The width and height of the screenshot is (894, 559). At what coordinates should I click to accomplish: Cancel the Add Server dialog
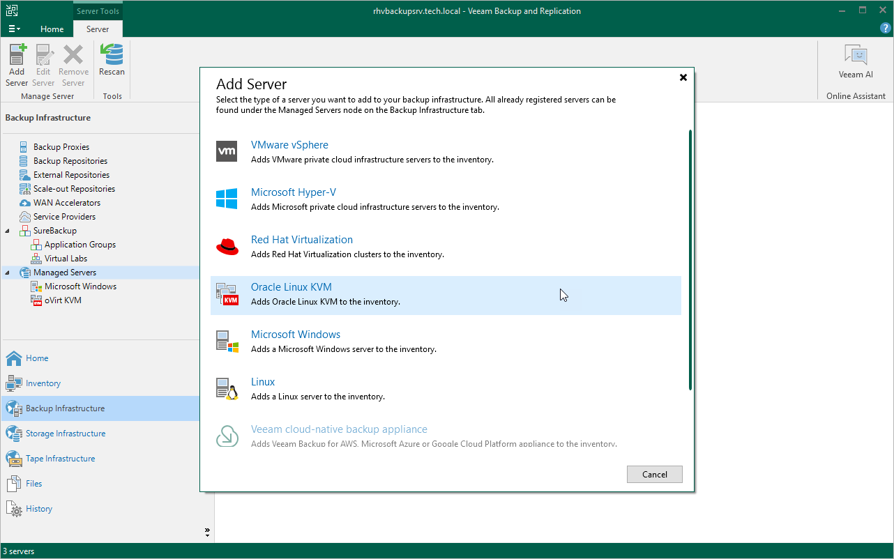coord(654,475)
